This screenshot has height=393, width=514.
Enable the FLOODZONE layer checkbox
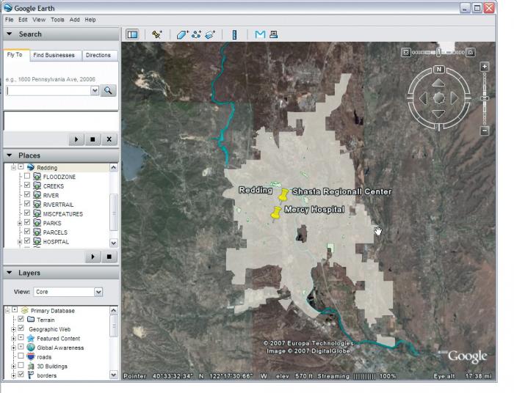27,177
